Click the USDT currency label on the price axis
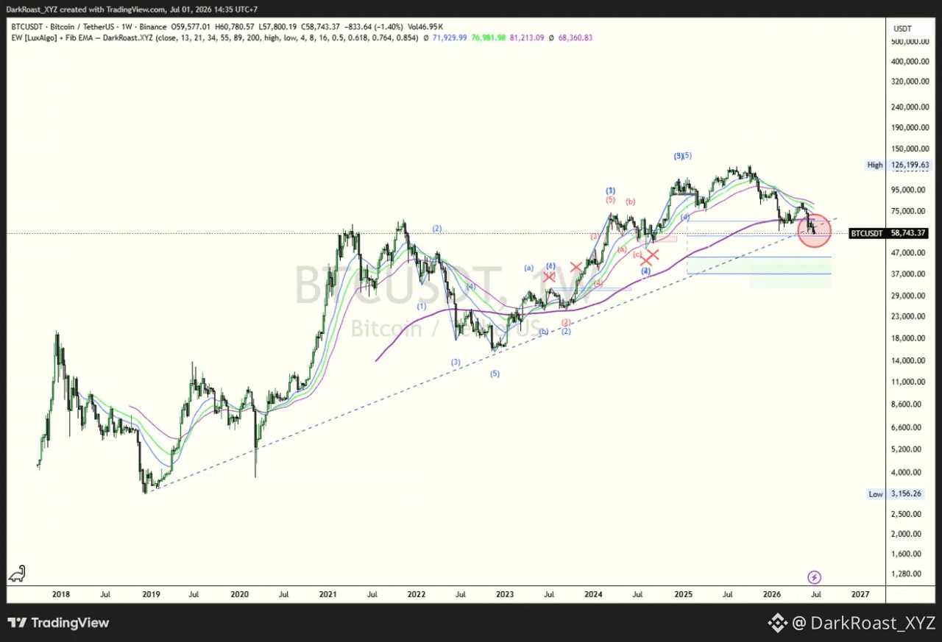 pos(902,29)
